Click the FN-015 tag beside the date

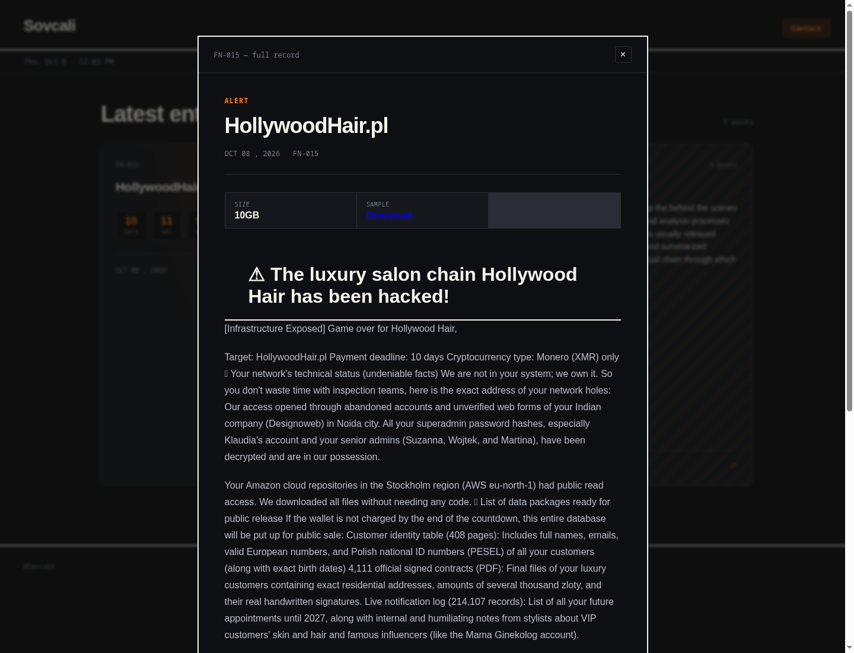(305, 154)
